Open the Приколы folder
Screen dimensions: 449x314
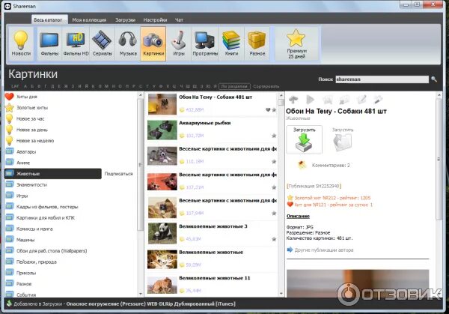point(26,273)
